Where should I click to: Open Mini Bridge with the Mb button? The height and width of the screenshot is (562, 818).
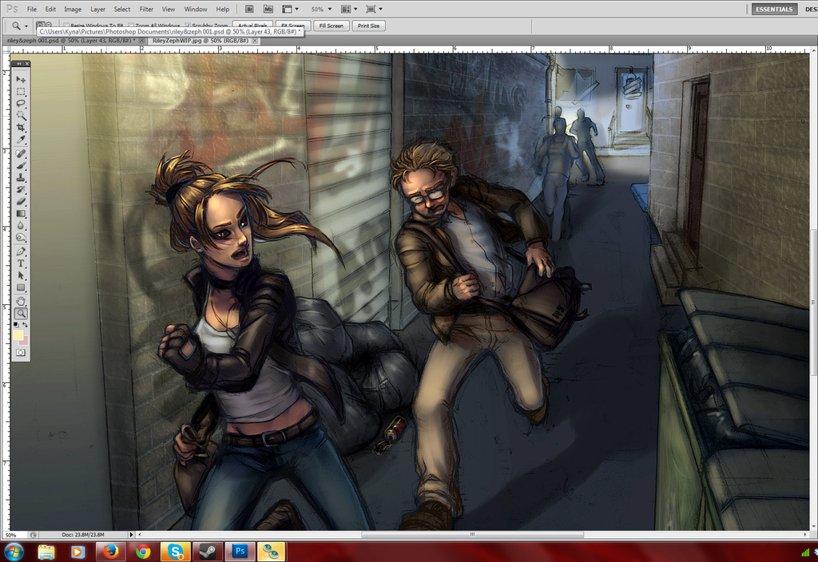click(268, 9)
